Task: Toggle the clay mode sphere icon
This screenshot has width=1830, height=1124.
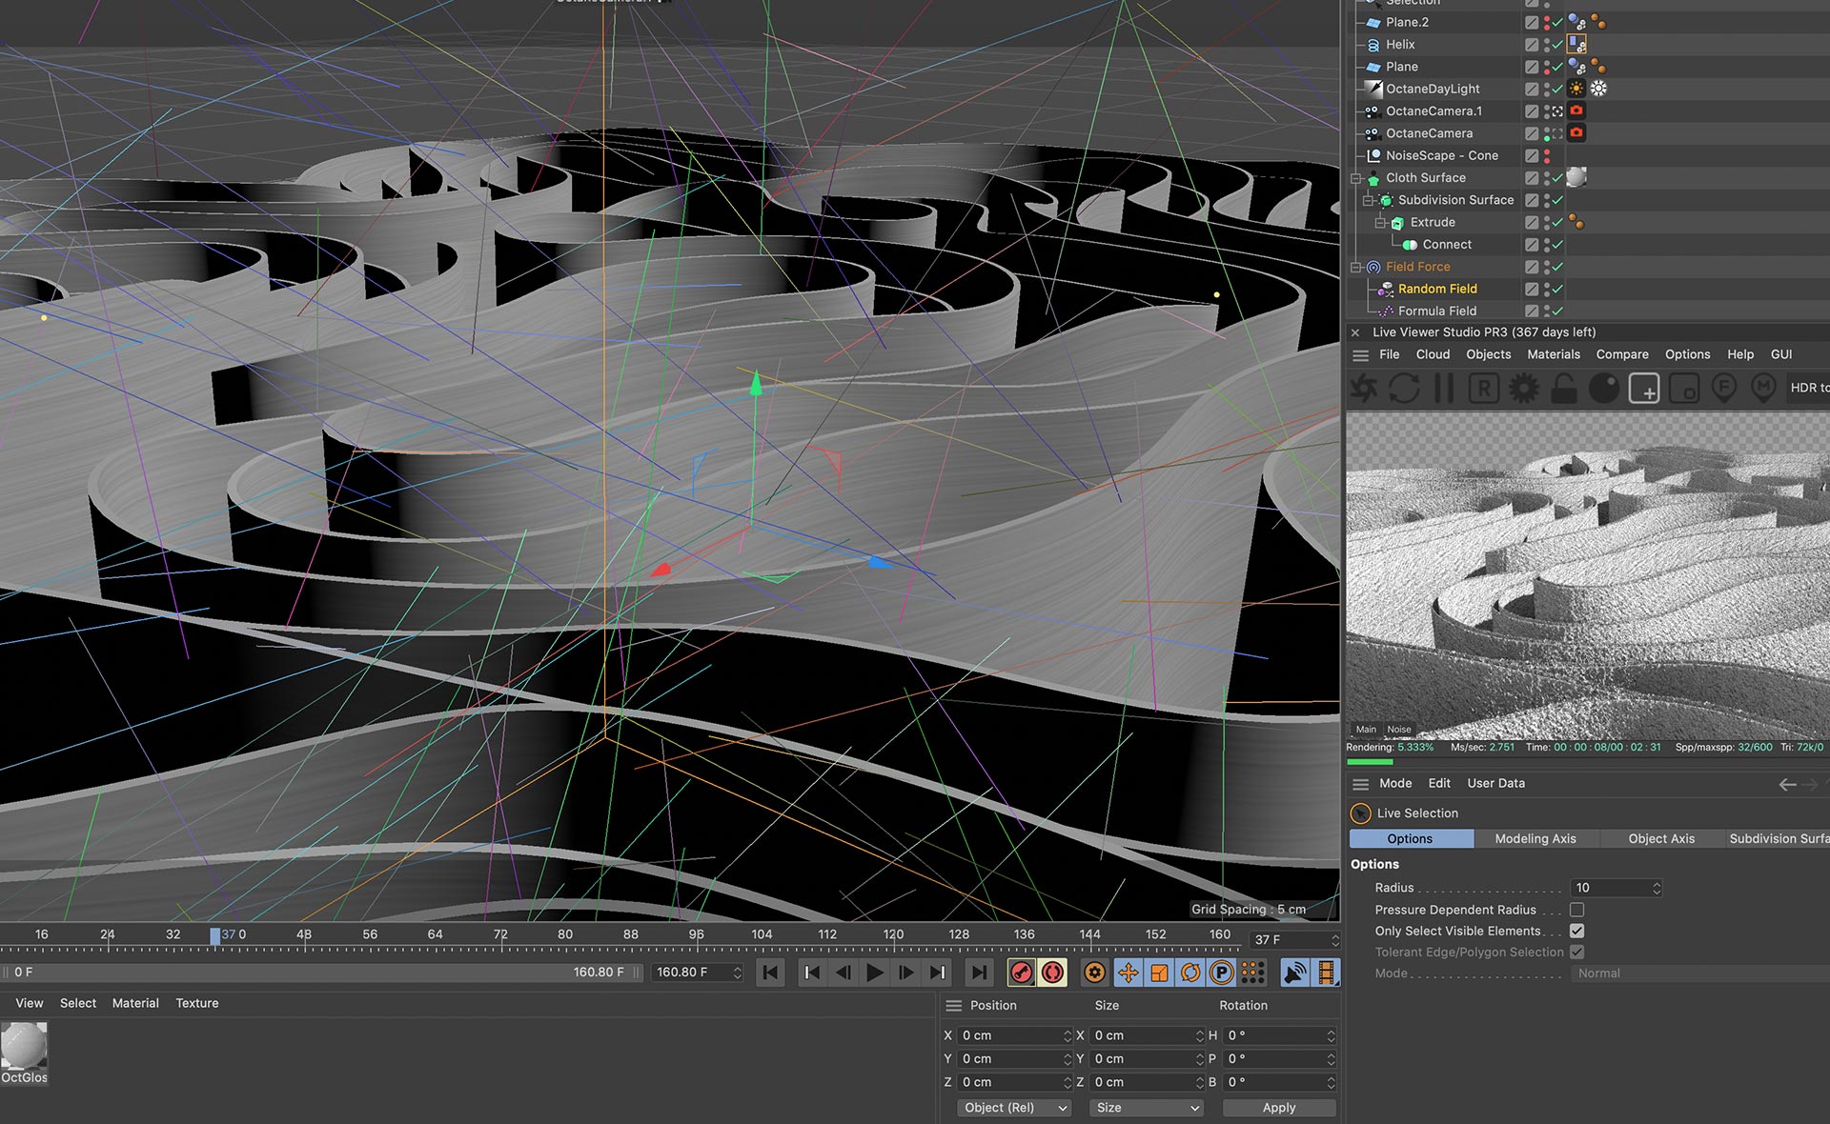Action: [x=1603, y=389]
